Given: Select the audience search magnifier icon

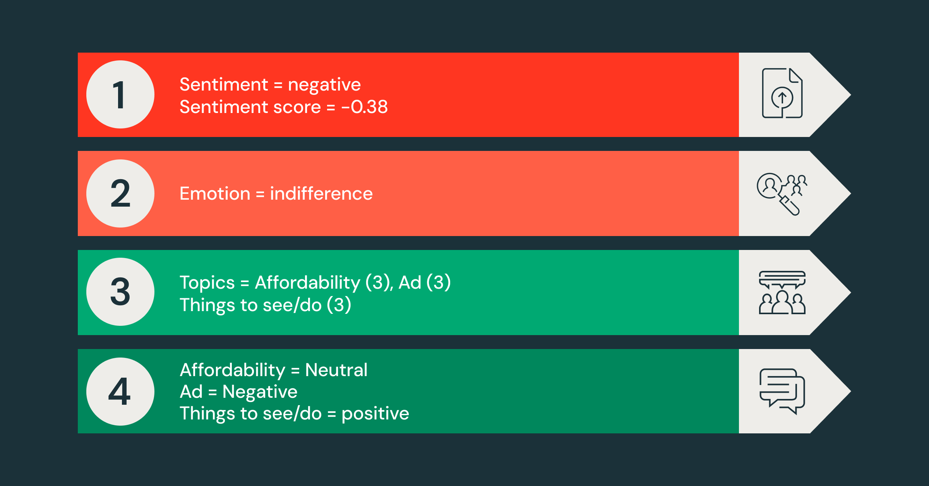Looking at the screenshot, I should [x=781, y=193].
